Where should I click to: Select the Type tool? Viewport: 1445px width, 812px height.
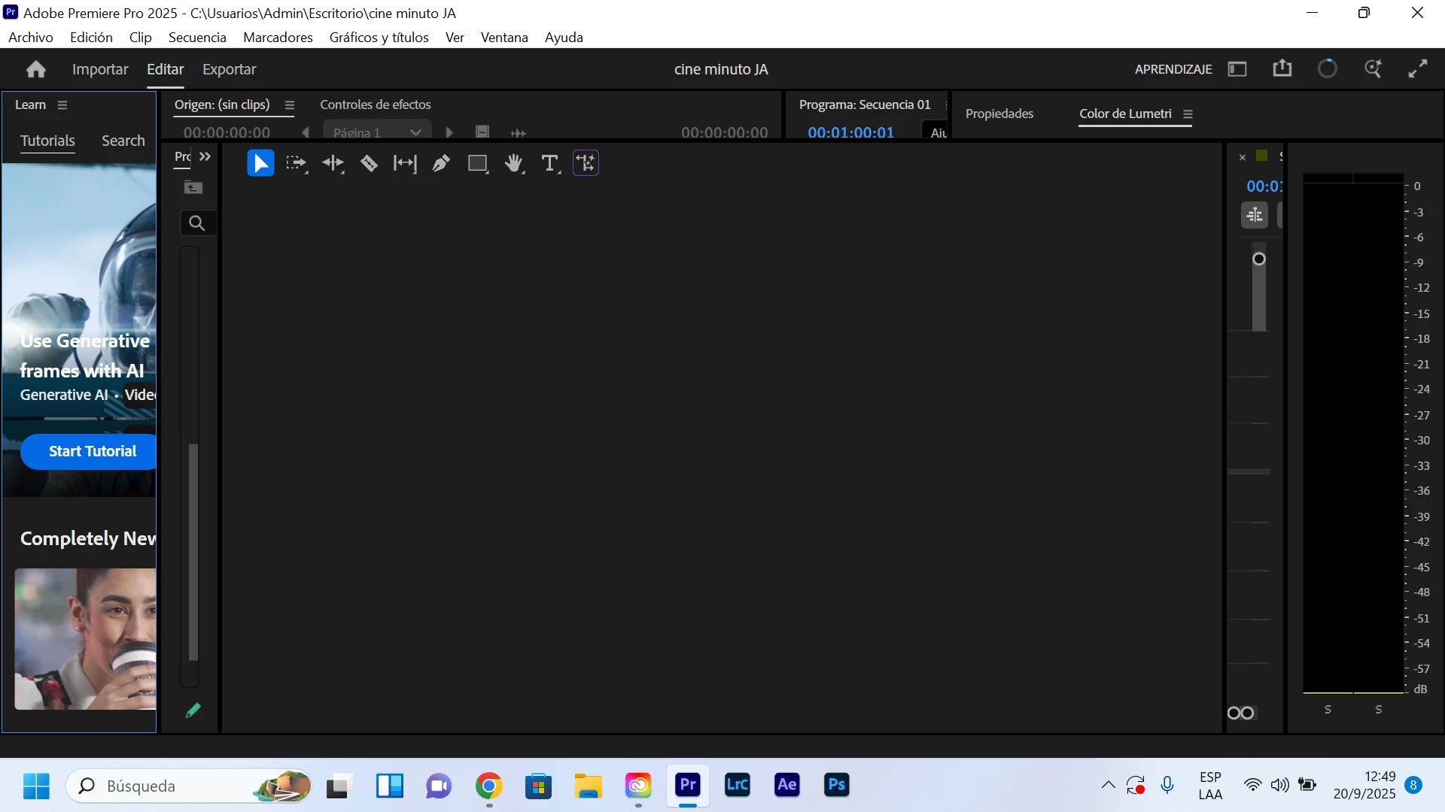tap(550, 163)
